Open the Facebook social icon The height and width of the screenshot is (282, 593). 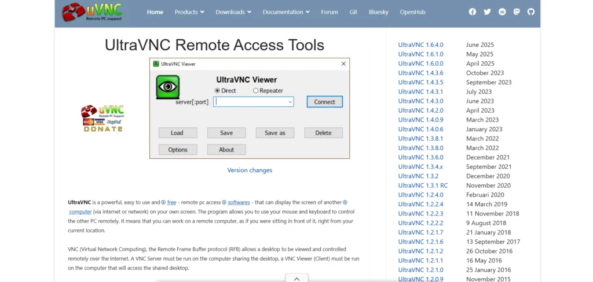pyautogui.click(x=473, y=12)
